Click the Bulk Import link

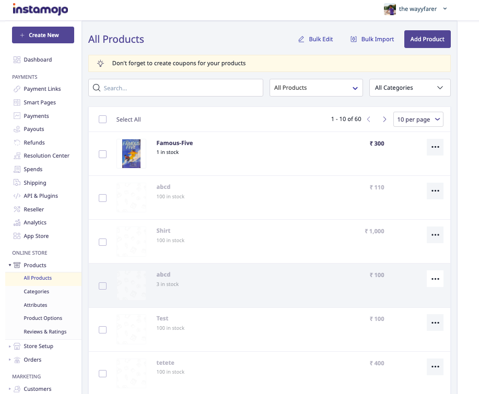tap(372, 39)
